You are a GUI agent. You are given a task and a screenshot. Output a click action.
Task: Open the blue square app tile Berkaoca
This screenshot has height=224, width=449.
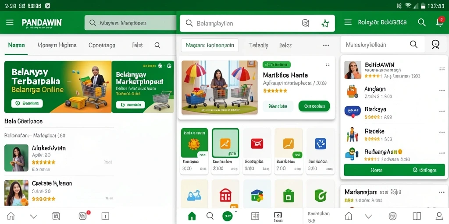[x=320, y=143]
